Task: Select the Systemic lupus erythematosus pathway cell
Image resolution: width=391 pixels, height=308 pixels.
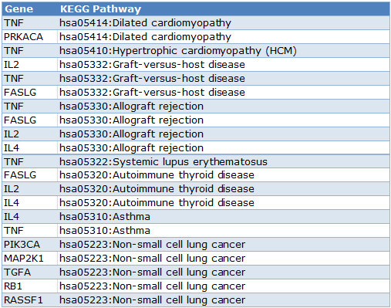Action: click(224, 161)
